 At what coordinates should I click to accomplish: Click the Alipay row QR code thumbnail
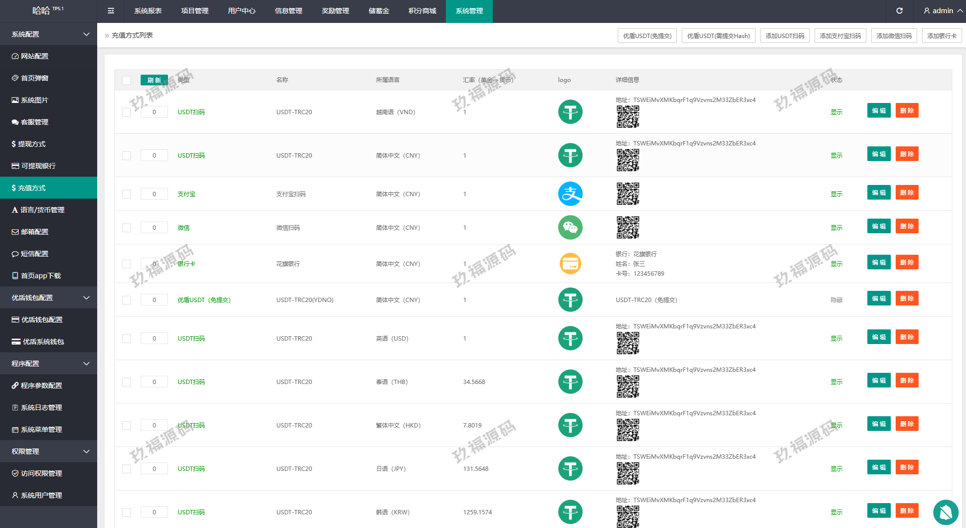coord(628,194)
